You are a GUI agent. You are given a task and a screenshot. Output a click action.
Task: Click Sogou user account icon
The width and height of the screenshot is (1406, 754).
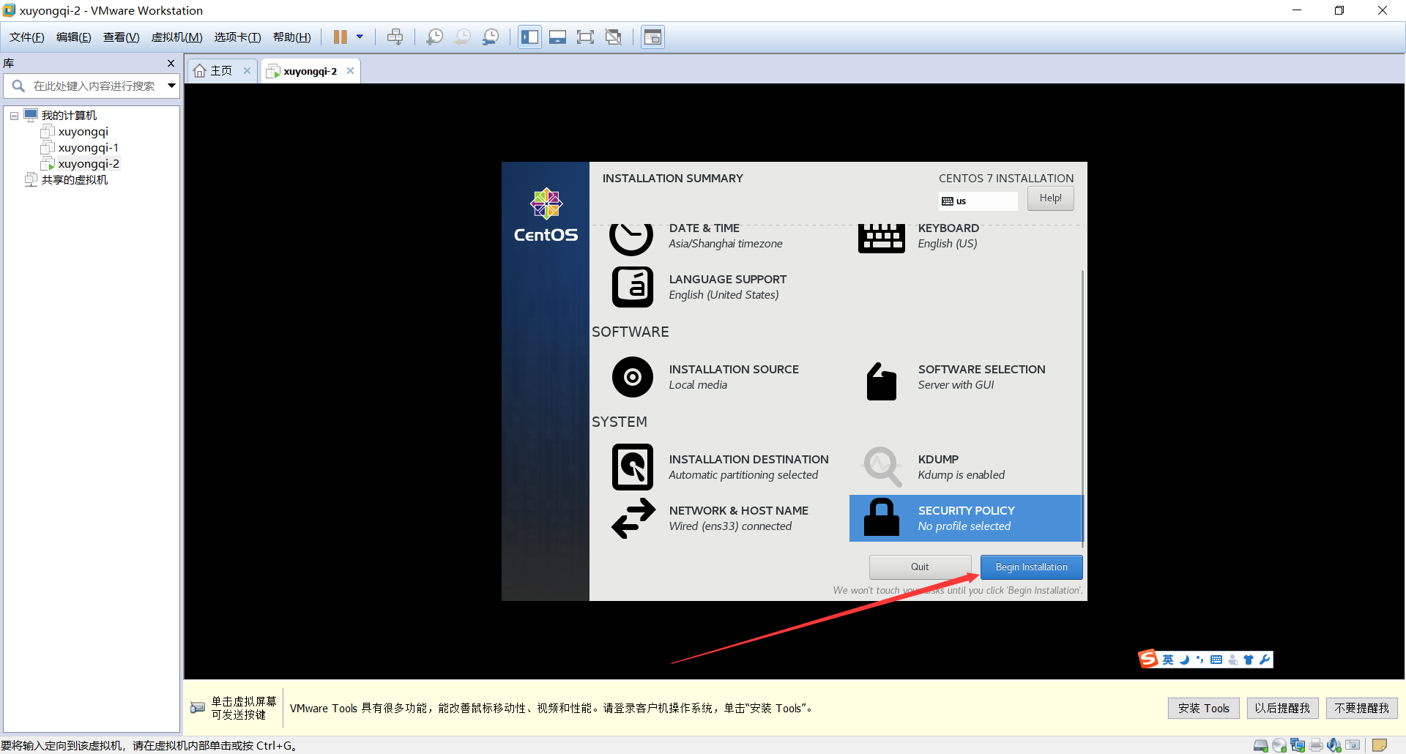coord(1233,660)
